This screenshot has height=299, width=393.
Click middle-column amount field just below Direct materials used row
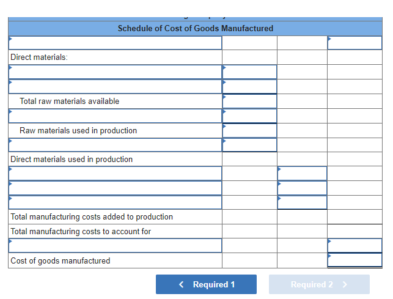pos(303,173)
